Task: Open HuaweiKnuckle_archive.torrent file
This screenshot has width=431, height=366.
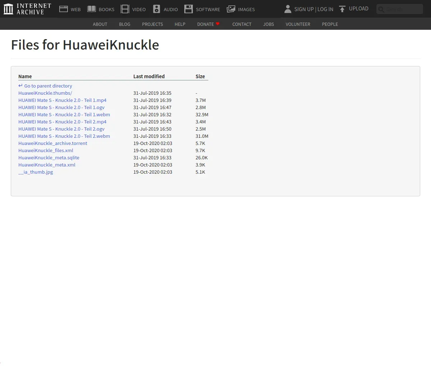Action: tap(53, 143)
